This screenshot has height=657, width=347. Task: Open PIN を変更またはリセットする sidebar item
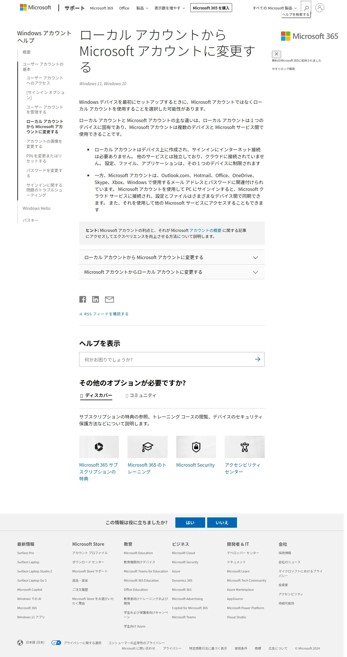pyautogui.click(x=44, y=159)
